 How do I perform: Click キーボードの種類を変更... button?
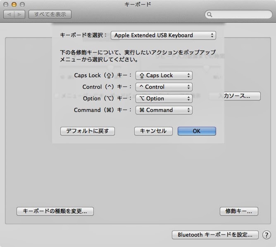[55, 211]
